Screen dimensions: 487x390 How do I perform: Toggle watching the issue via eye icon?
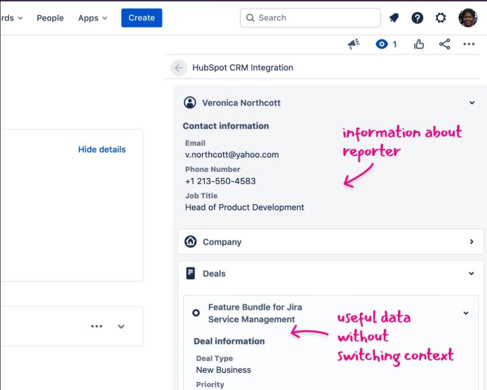click(x=382, y=44)
